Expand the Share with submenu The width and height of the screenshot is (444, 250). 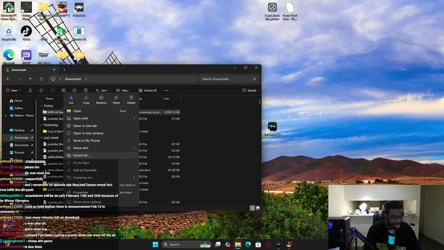click(101, 148)
